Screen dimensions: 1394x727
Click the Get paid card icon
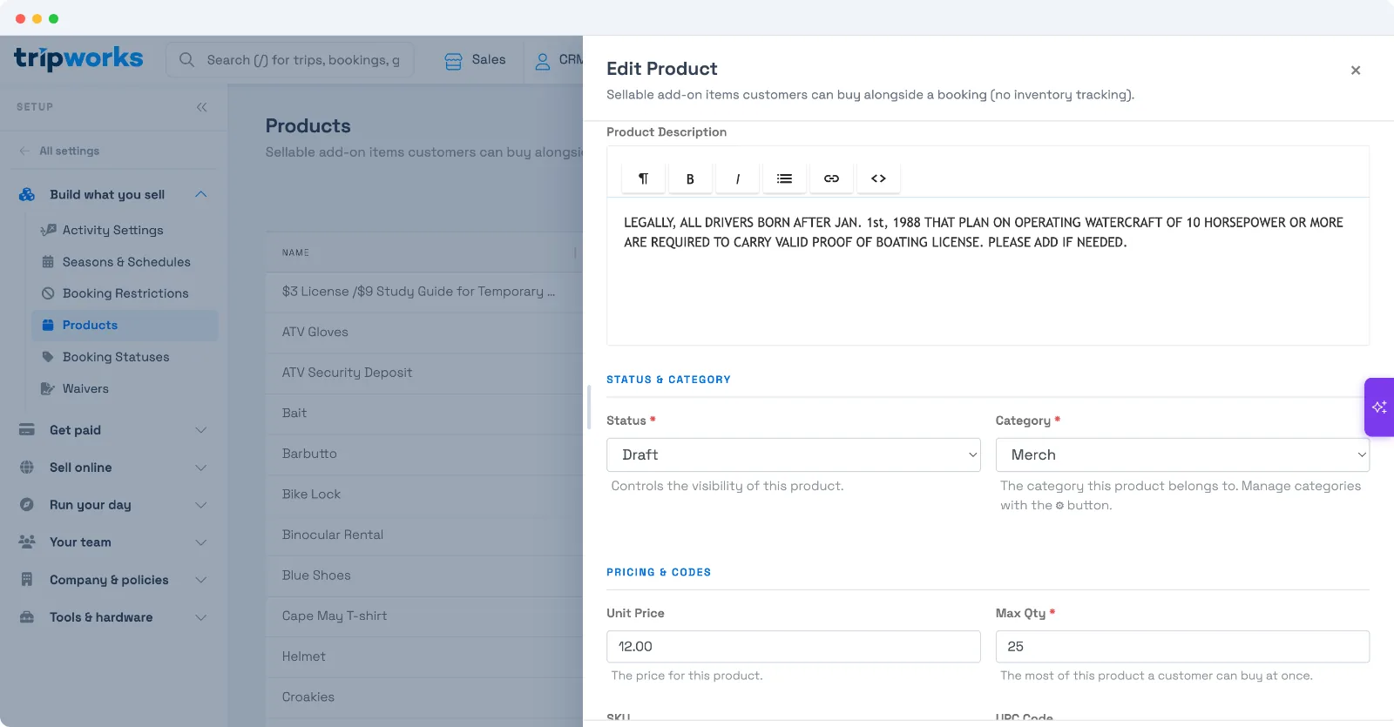(27, 430)
